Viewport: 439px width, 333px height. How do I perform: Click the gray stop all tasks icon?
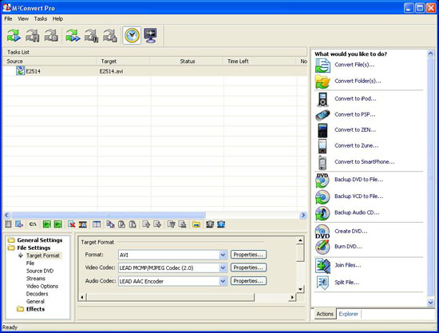pos(110,36)
